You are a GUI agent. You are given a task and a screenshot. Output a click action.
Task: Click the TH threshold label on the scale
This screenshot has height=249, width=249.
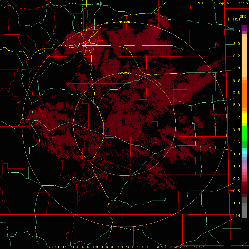point(238,216)
